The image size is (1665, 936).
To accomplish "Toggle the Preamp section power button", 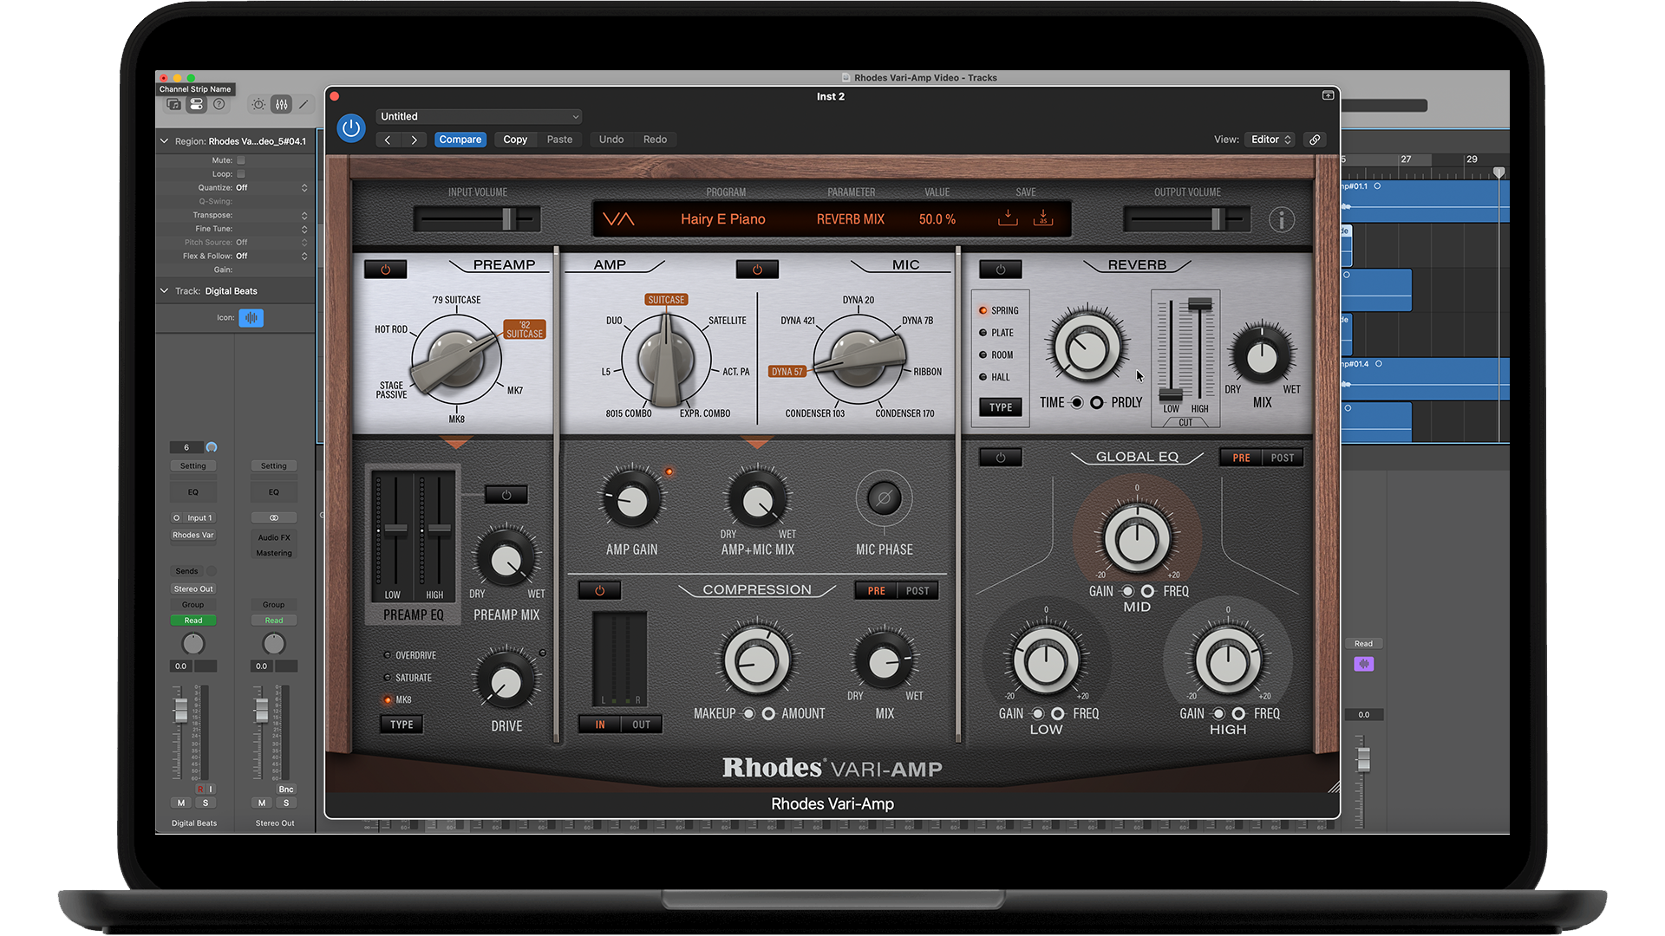I will [x=386, y=270].
